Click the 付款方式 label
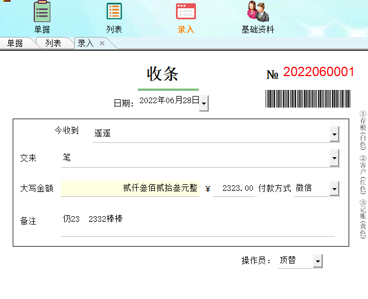This screenshot has width=368, height=299. click(x=274, y=188)
